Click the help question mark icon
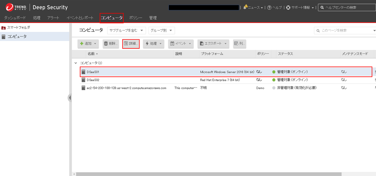The height and width of the screenshot is (176, 376). coord(269,7)
